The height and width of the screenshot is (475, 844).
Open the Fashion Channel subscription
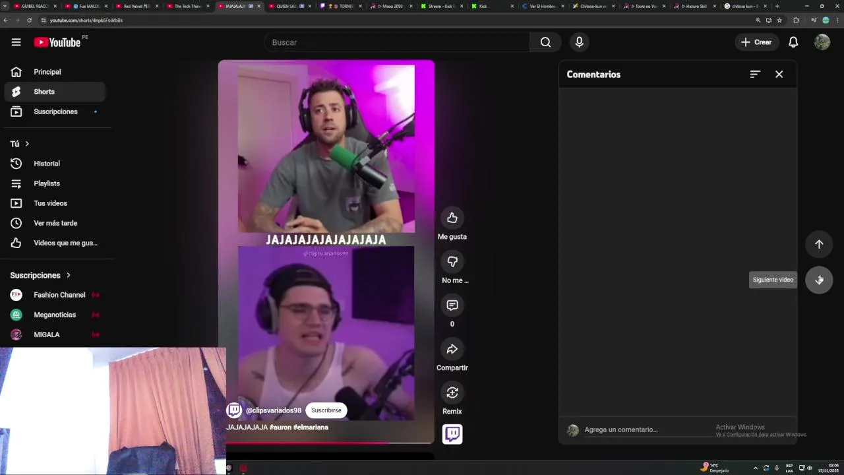[x=55, y=295]
